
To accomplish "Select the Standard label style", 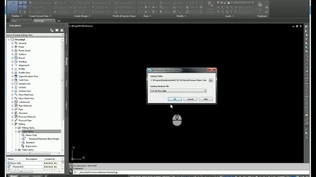I will (x=30, y=143).
